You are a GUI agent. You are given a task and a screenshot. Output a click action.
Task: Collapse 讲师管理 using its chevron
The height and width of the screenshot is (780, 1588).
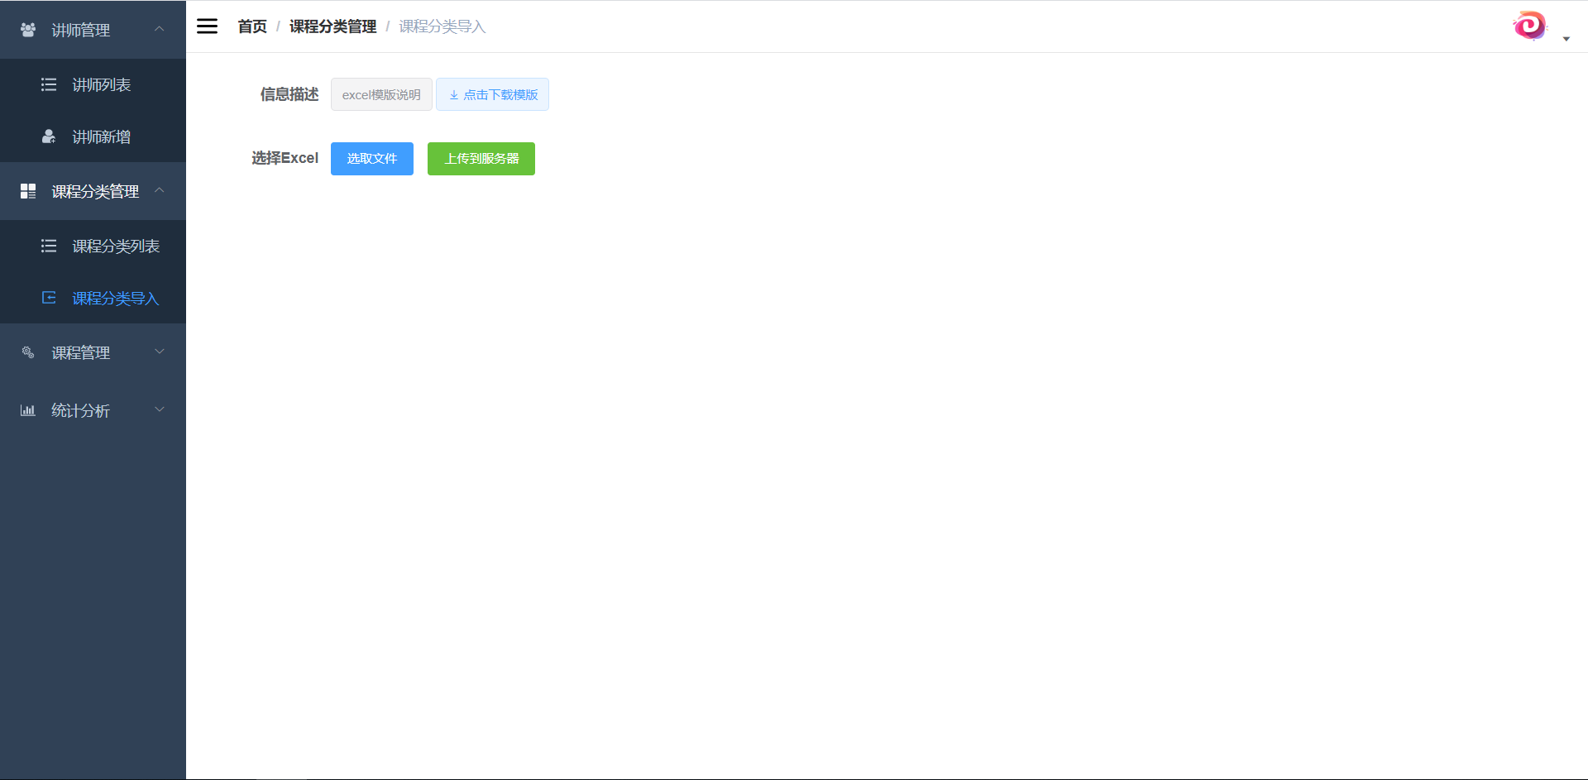(160, 29)
